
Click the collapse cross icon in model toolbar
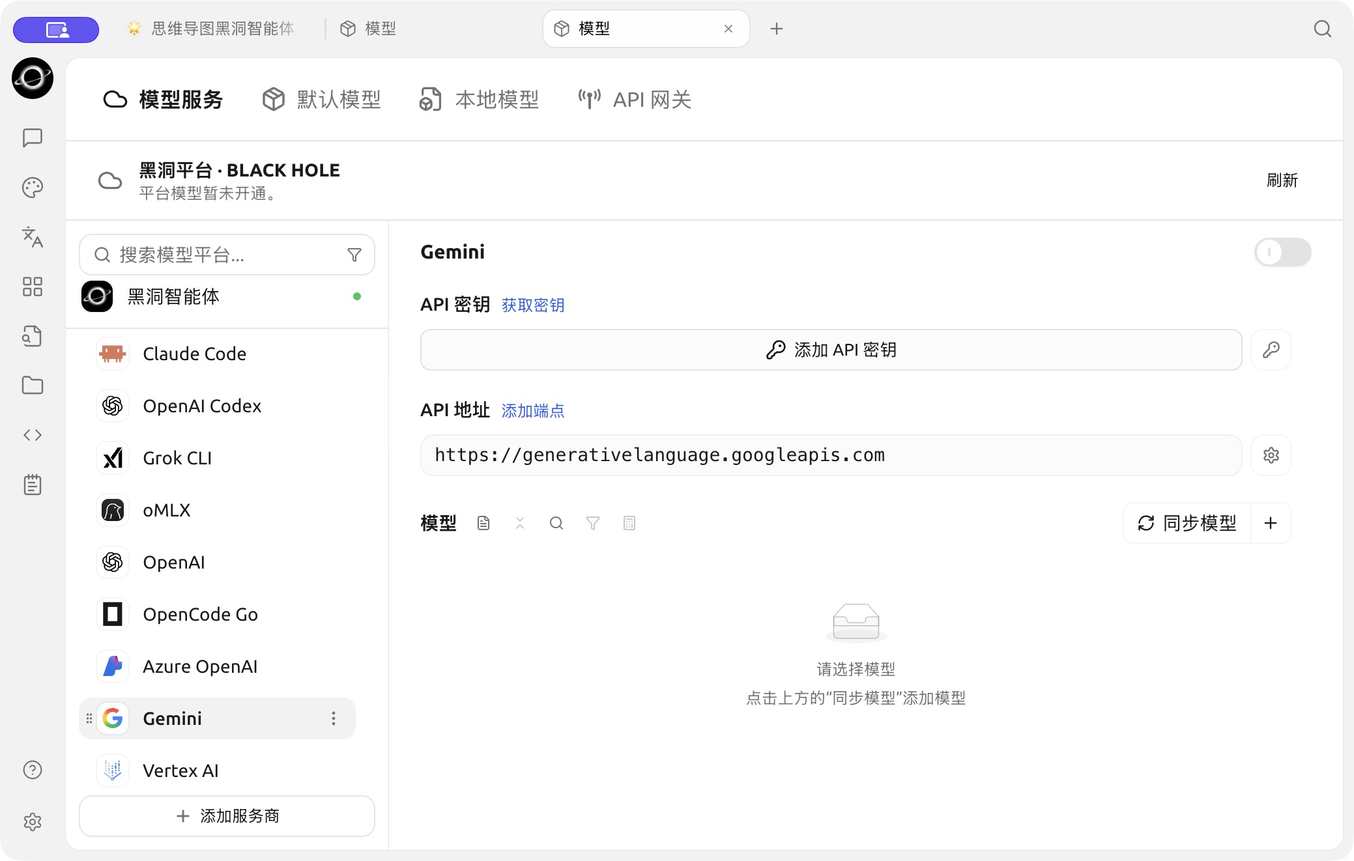point(520,523)
